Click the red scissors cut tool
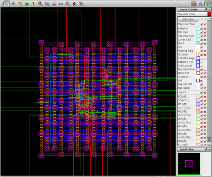The height and width of the screenshot is (177, 212). [54, 4]
